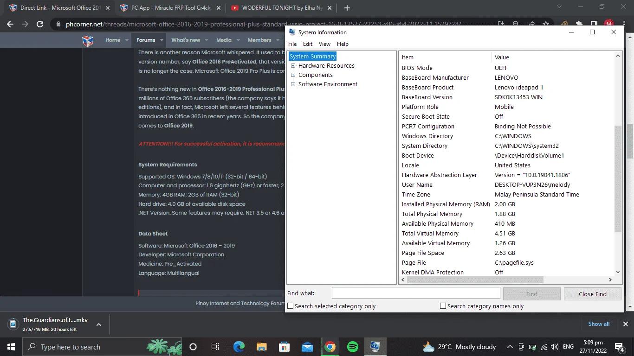Reload the page in Chrome
Screen dimensions: 634x356
tap(40, 24)
